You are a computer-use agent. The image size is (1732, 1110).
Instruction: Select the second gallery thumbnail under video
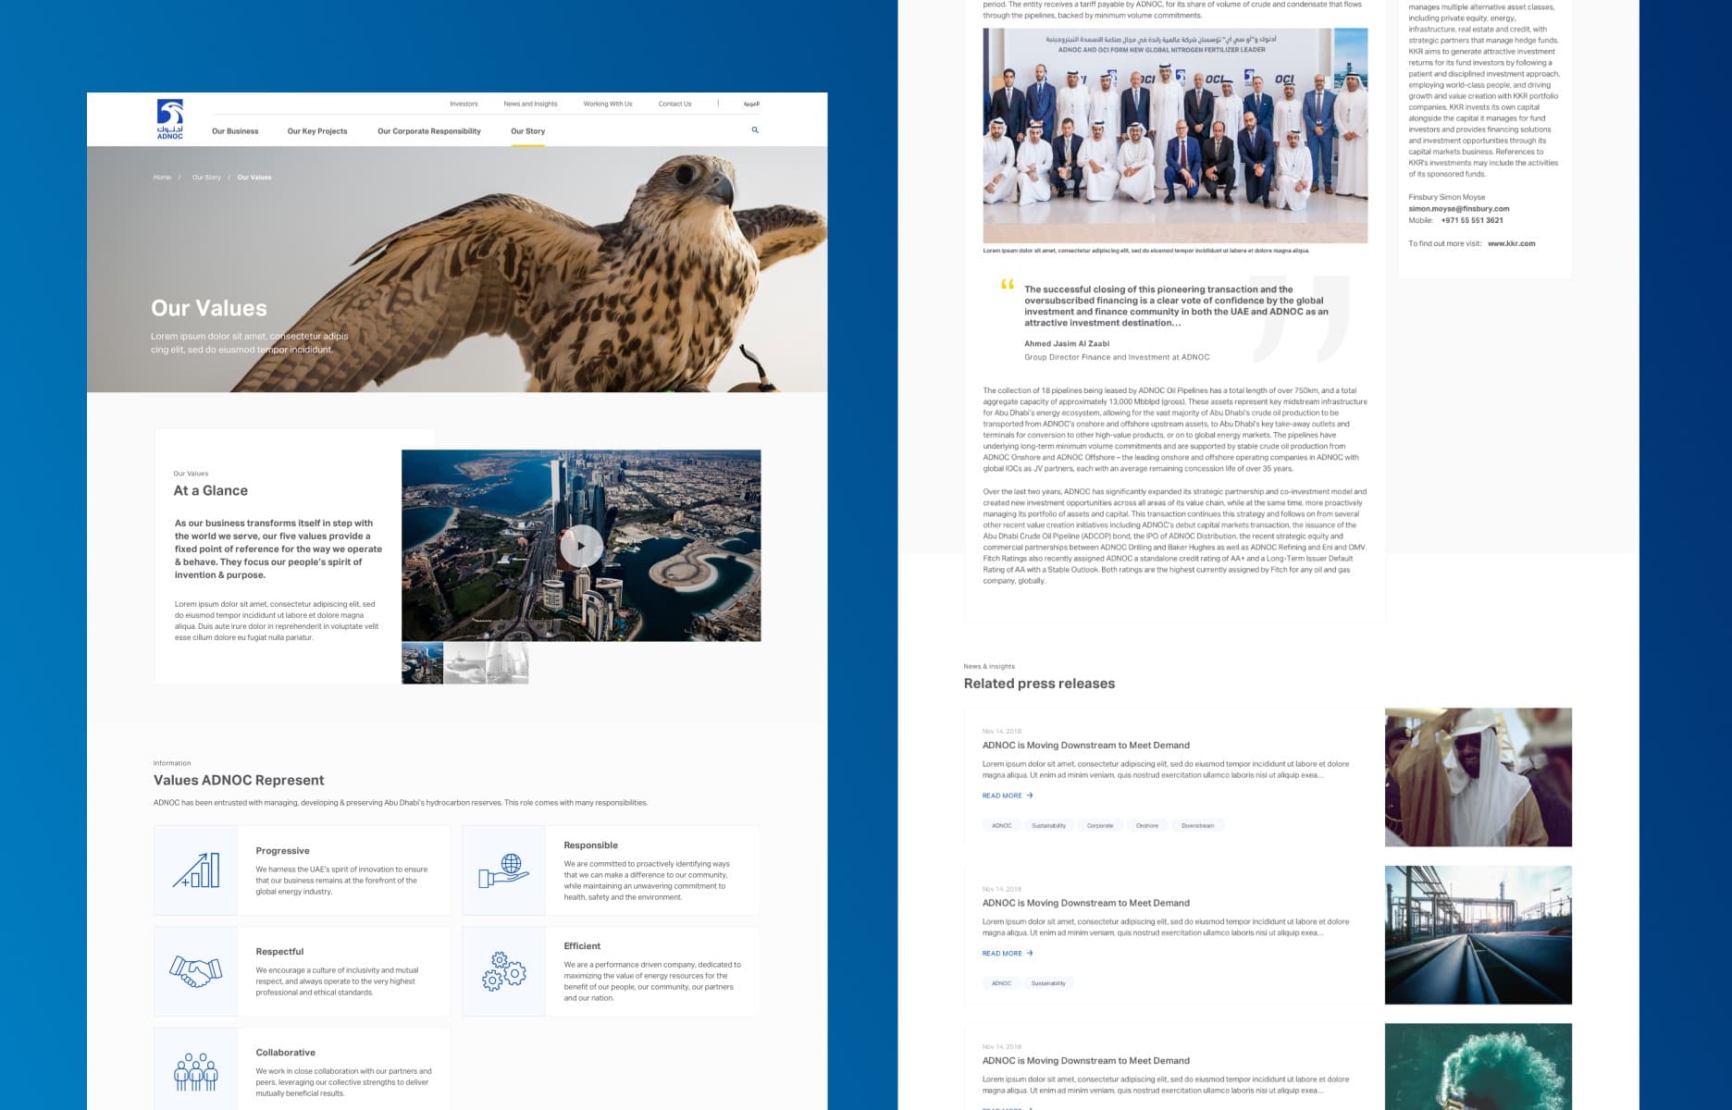pos(464,663)
